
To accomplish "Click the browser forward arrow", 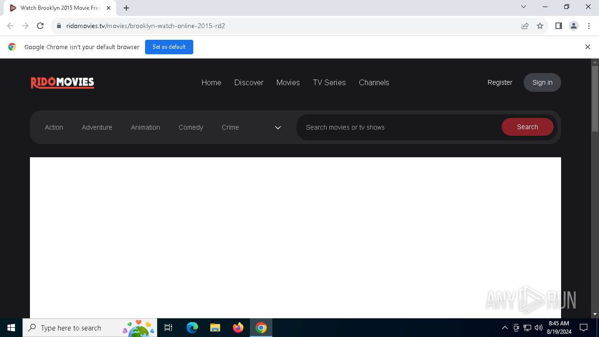I will pos(25,26).
